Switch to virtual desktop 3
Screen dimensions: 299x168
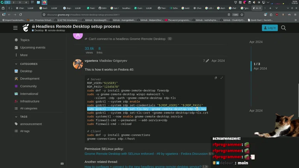19,2
